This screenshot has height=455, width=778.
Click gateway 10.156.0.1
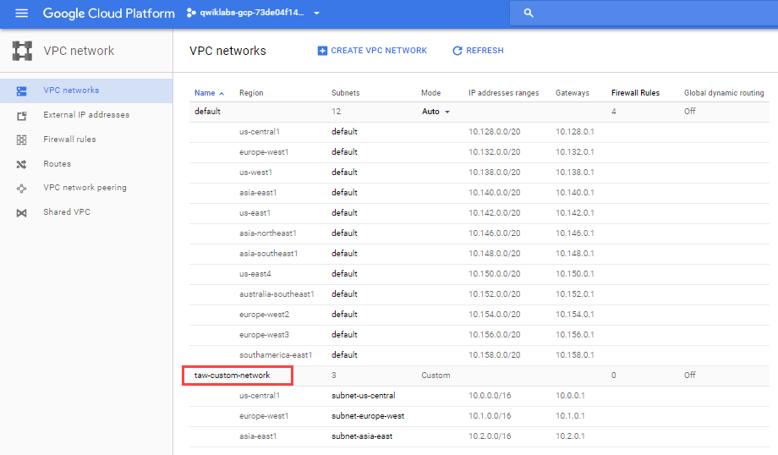point(574,335)
